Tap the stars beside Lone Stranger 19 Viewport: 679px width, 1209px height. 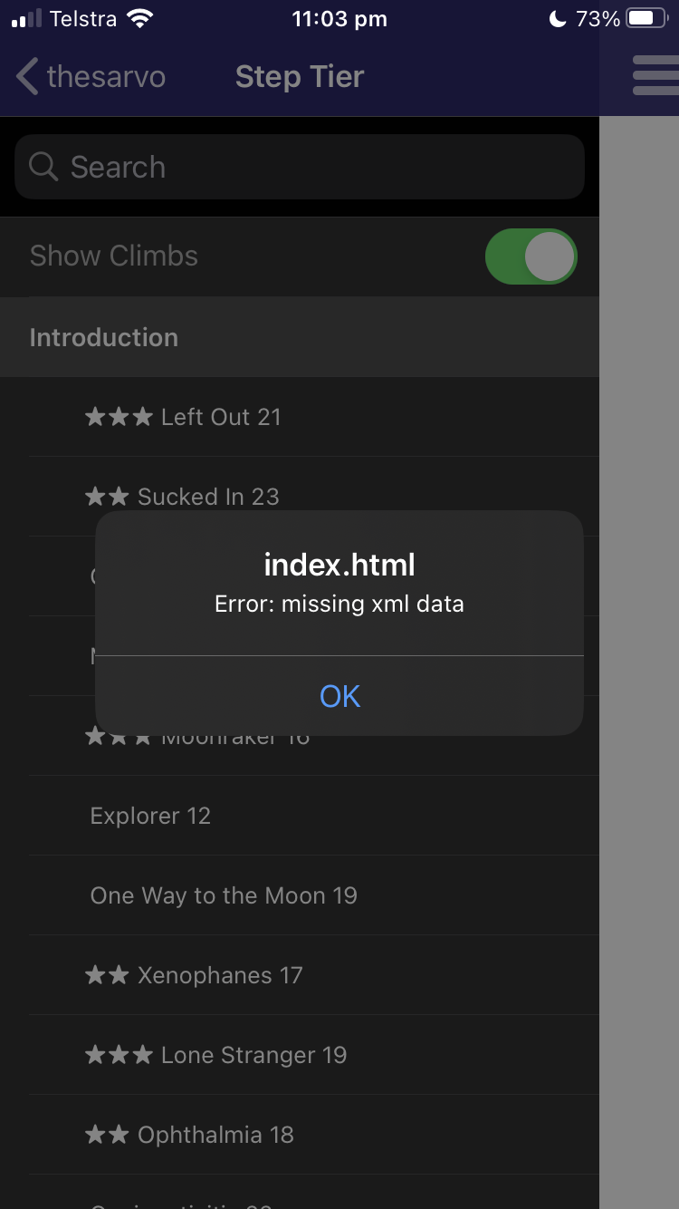(x=119, y=1055)
